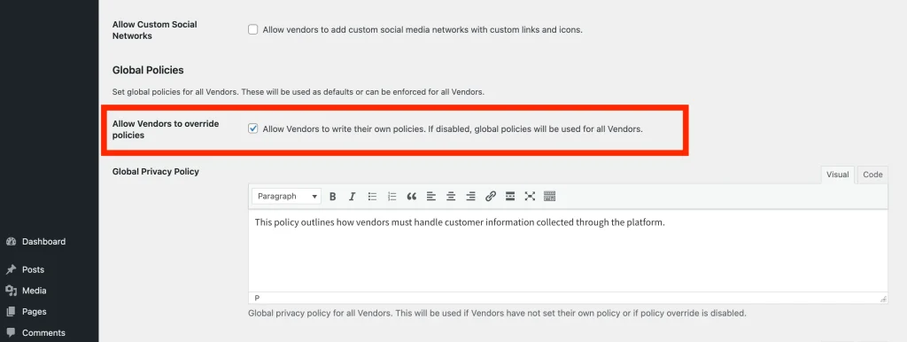Click the Pages icon in the sidebar
Image resolution: width=907 pixels, height=342 pixels.
11,312
